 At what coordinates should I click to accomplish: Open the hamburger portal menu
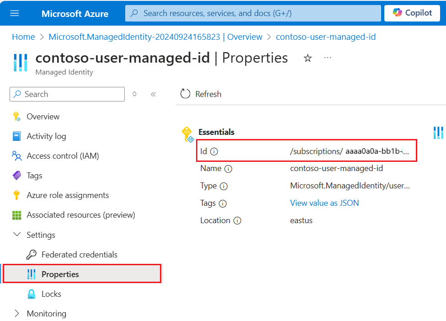coord(15,13)
